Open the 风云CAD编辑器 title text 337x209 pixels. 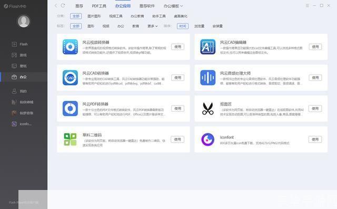click(233, 42)
